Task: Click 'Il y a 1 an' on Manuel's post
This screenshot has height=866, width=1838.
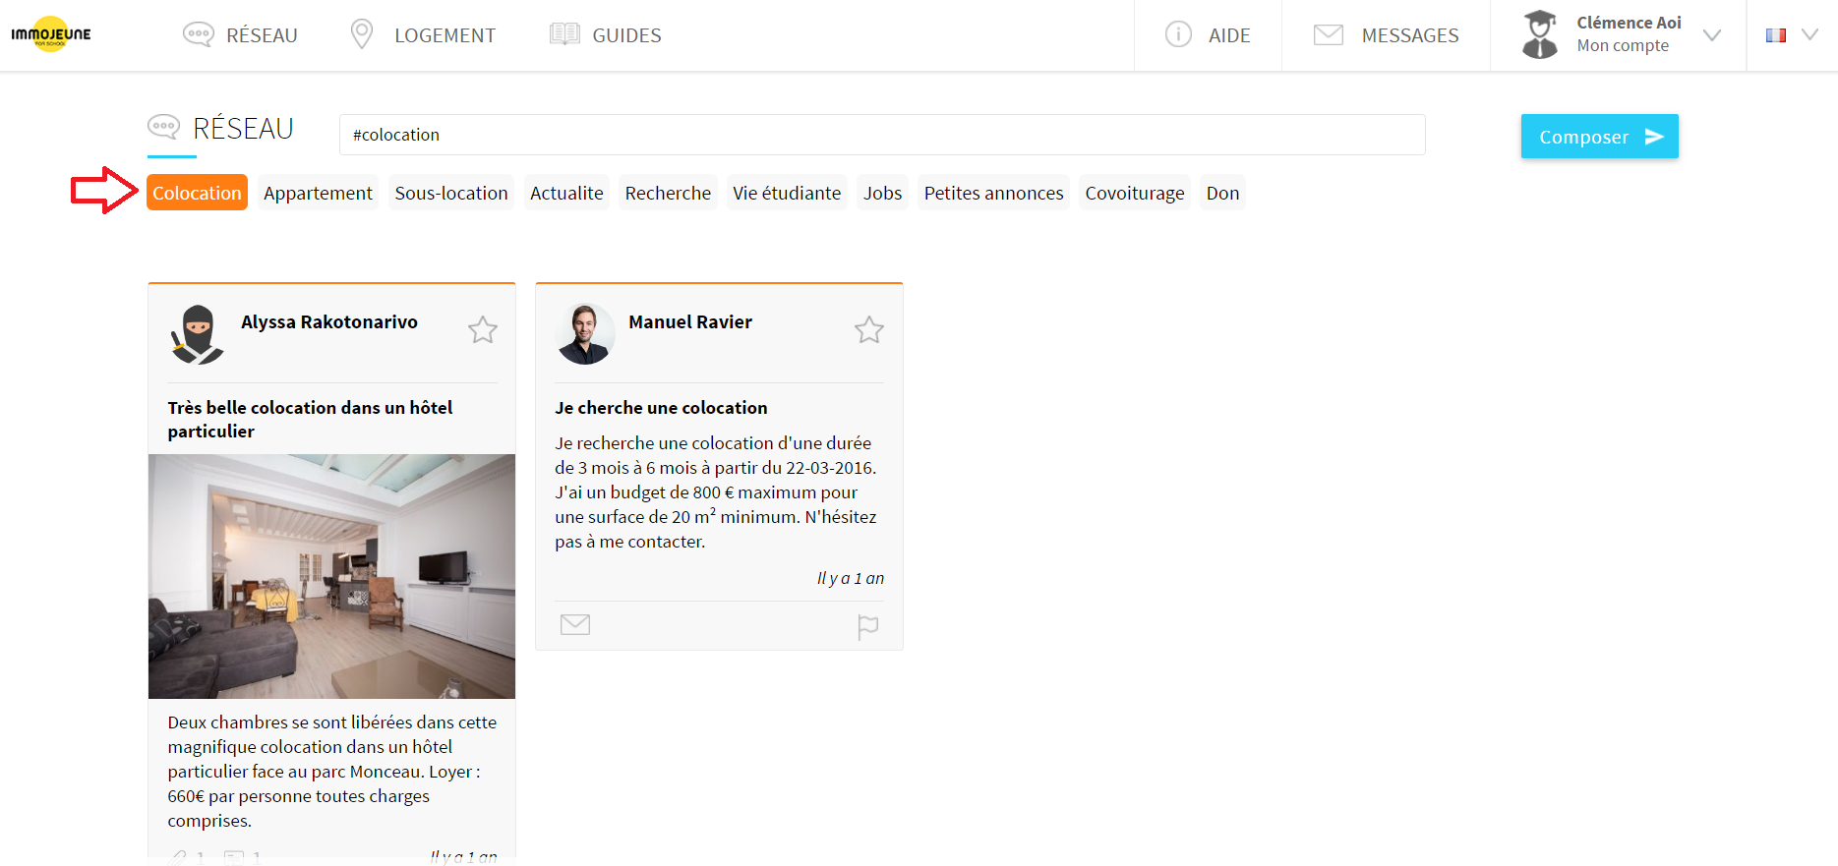Action: tap(851, 578)
